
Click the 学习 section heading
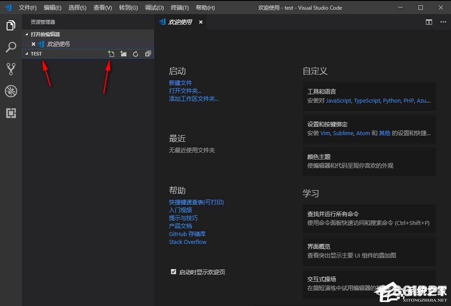311,193
